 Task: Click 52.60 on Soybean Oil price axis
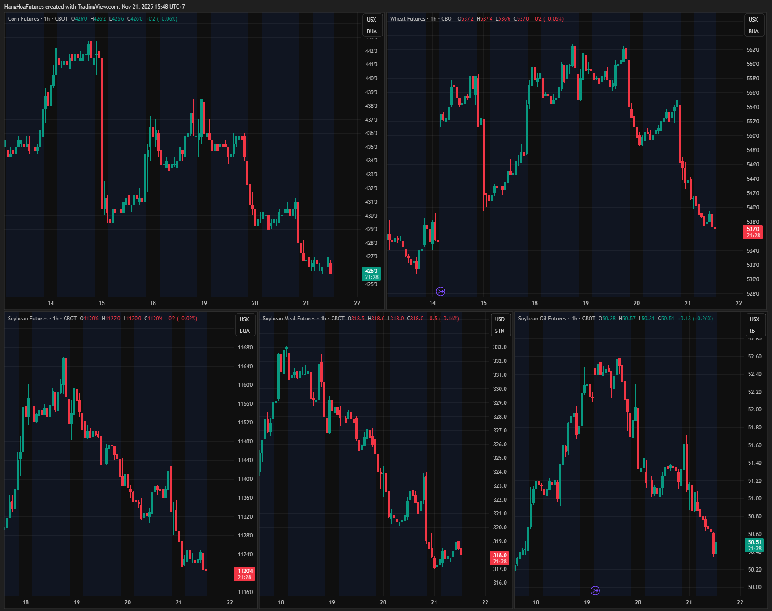click(755, 357)
